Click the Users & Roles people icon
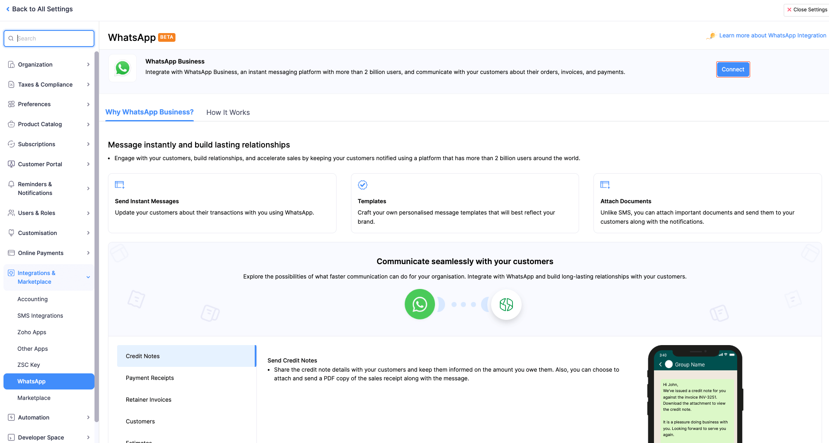The height and width of the screenshot is (443, 829). (x=11, y=213)
